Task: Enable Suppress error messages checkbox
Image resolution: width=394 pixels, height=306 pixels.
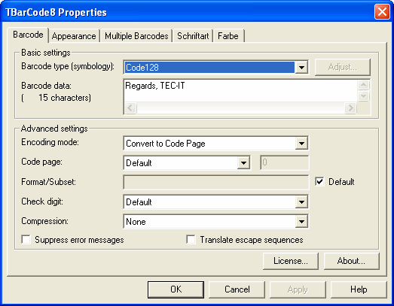Action: click(26, 240)
